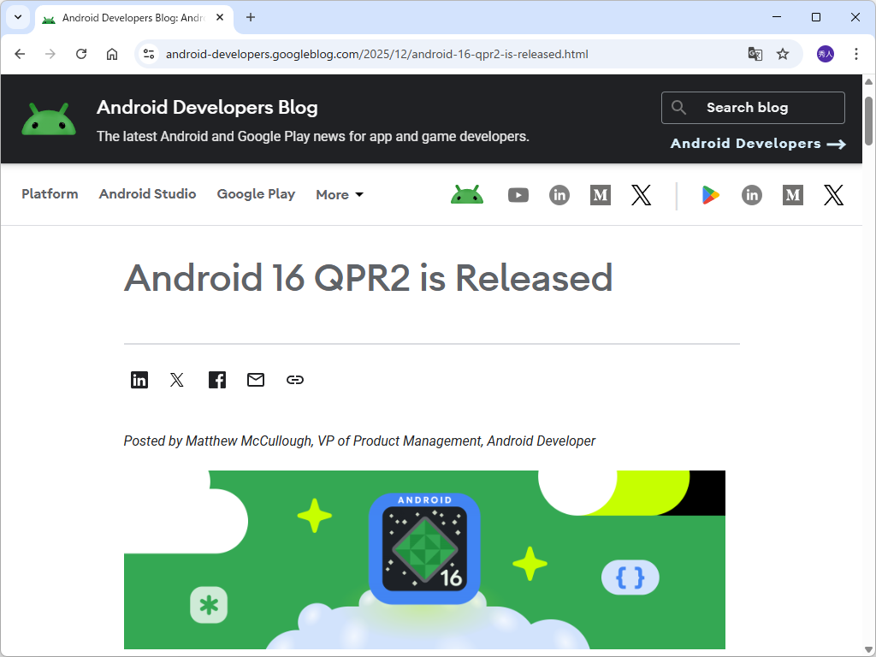Open the browser tab search chevron

point(17,18)
